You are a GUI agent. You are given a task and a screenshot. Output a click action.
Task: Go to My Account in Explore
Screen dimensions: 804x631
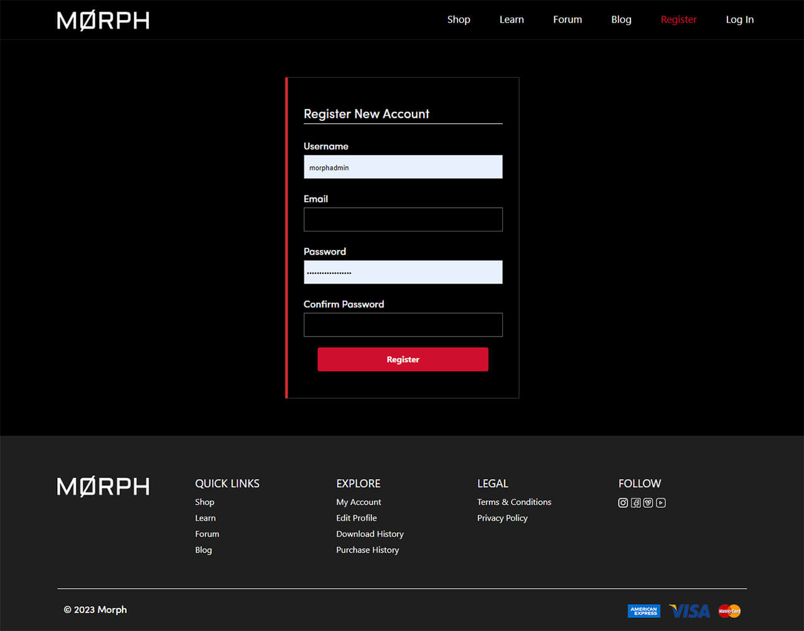(358, 502)
